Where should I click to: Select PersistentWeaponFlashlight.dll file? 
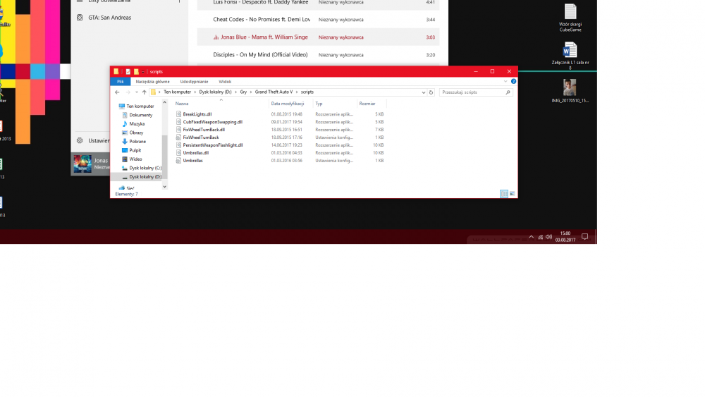tap(213, 145)
